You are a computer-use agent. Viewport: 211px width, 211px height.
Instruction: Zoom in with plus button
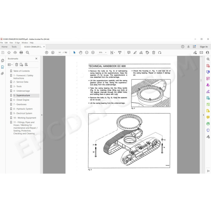[93, 52]
